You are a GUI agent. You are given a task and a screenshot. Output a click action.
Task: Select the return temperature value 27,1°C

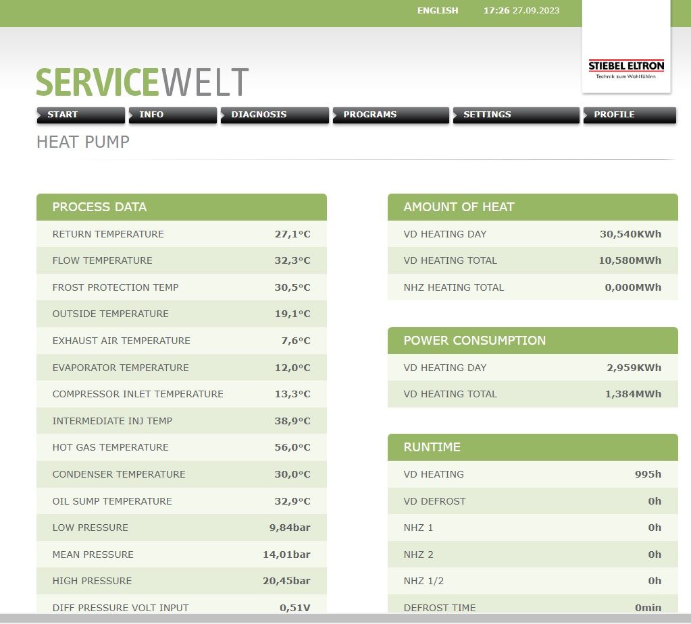click(292, 234)
